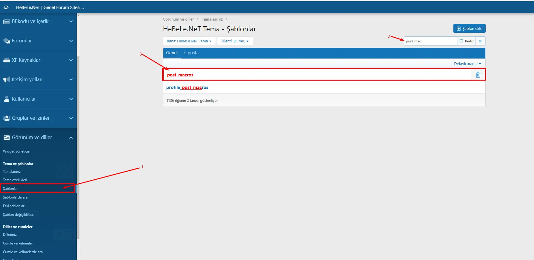Switch to the Genel tab
This screenshot has width=534, height=260.
pyautogui.click(x=172, y=53)
